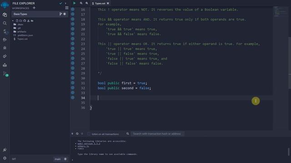Screen dimensions: 291x163
Task: Open the web3 version link in terminal
Action: pos(89,144)
